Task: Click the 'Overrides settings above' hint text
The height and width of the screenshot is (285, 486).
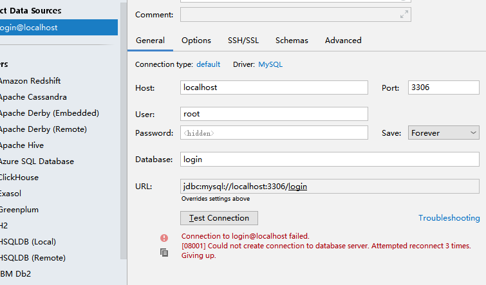Action: click(216, 199)
